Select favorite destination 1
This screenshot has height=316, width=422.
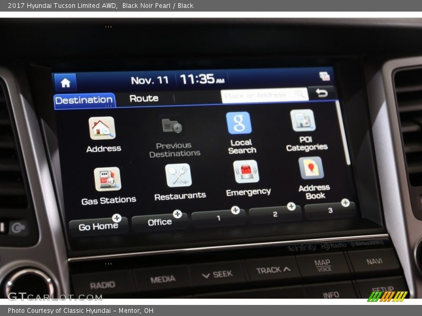[218, 218]
